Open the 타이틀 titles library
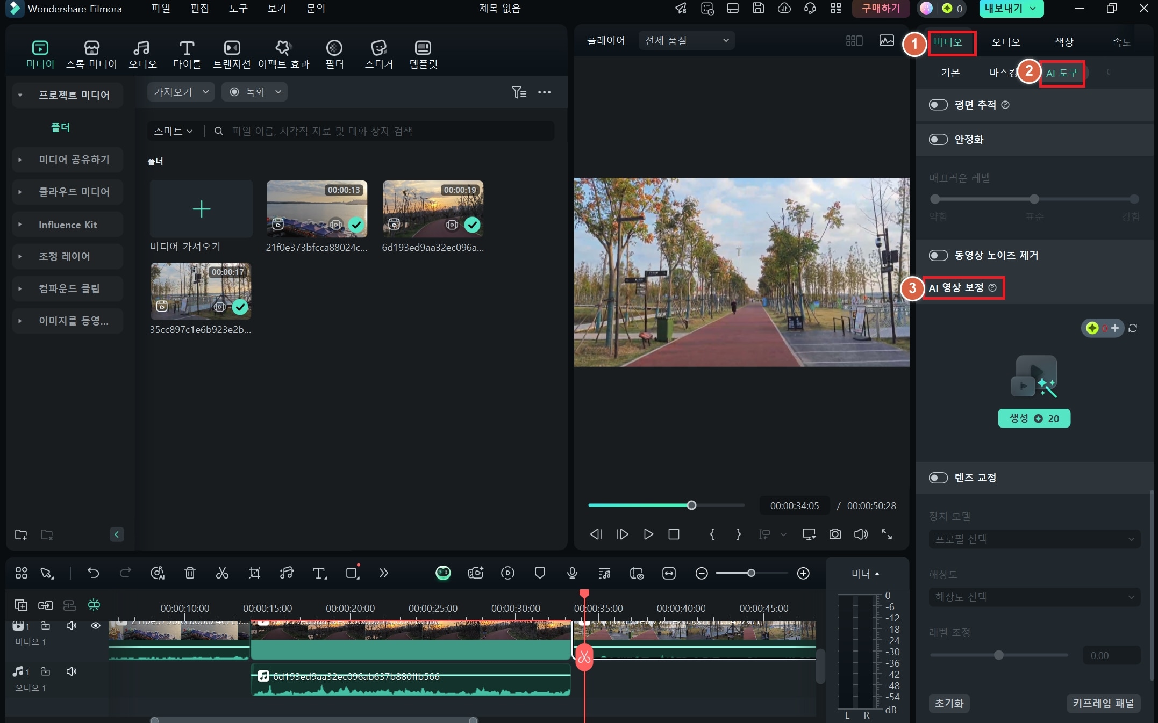This screenshot has height=723, width=1158. (x=187, y=54)
